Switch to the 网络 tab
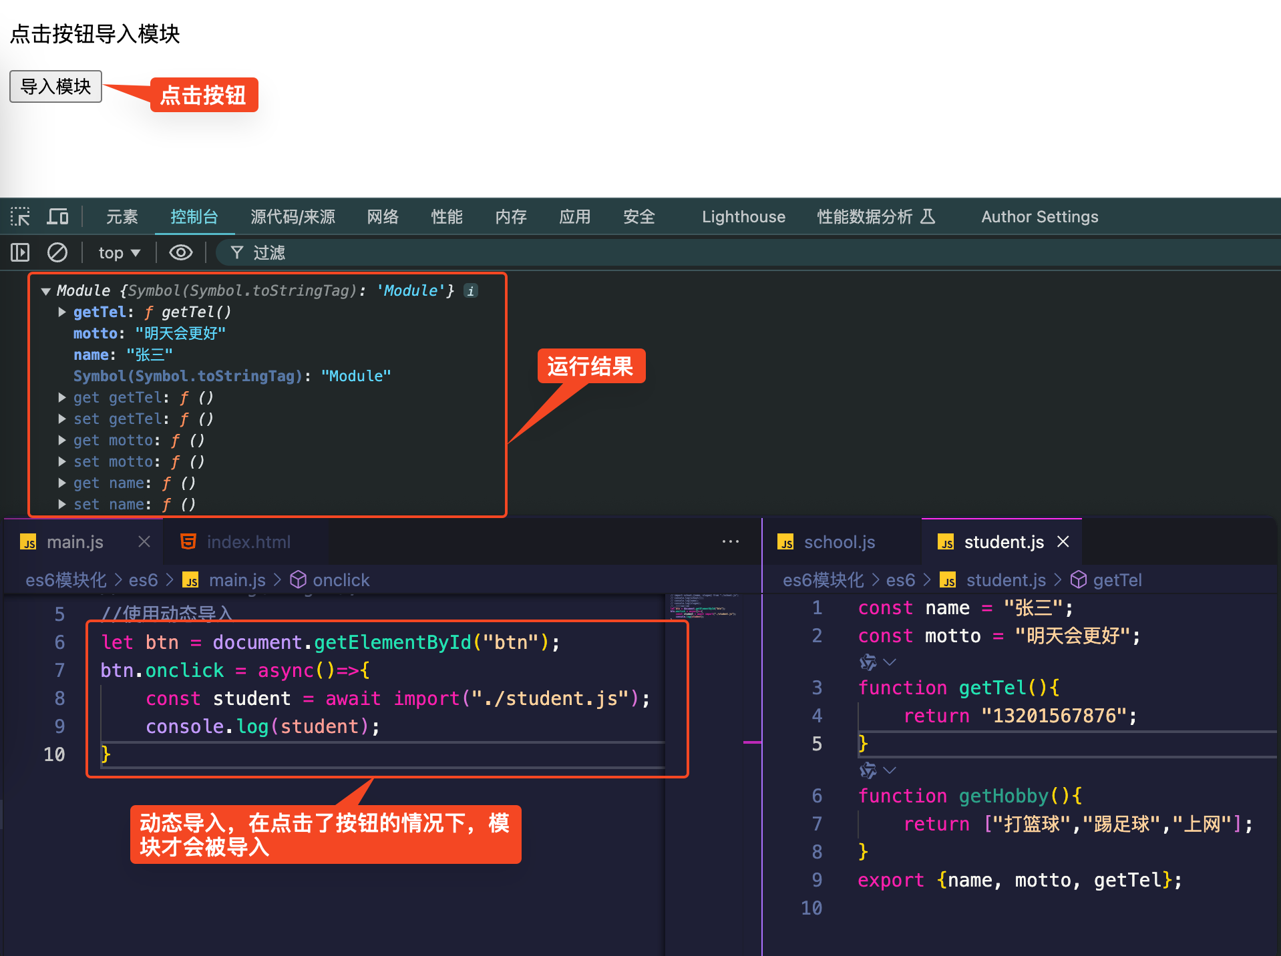Viewport: 1281px width, 956px height. point(383,217)
